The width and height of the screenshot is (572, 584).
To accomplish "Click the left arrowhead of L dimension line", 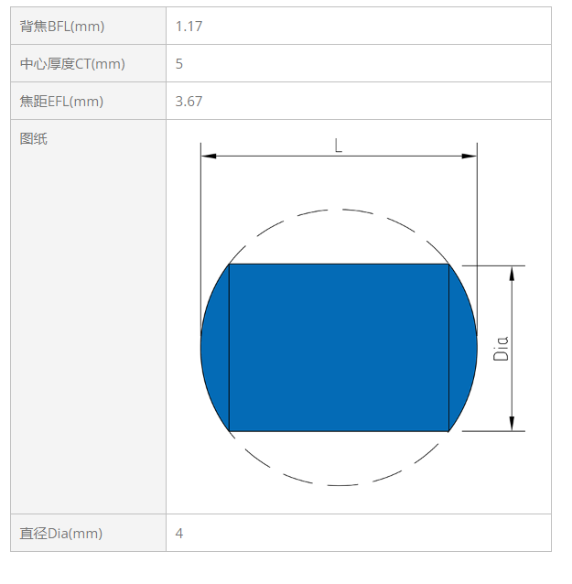I will click(209, 156).
